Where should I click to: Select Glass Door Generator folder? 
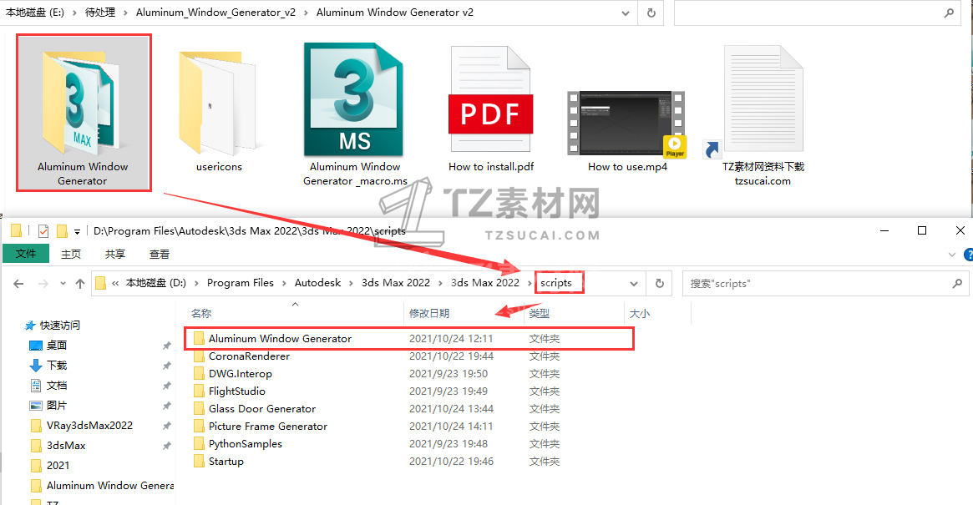point(262,409)
